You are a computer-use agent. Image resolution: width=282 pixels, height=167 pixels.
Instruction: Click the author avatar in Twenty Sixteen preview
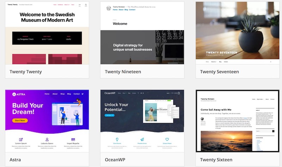[x=202, y=119]
